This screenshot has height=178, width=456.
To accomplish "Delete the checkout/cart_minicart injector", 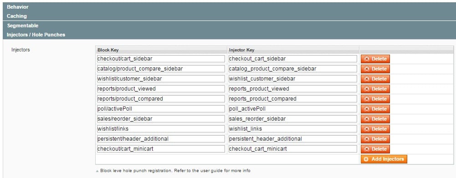I will click(375, 149).
